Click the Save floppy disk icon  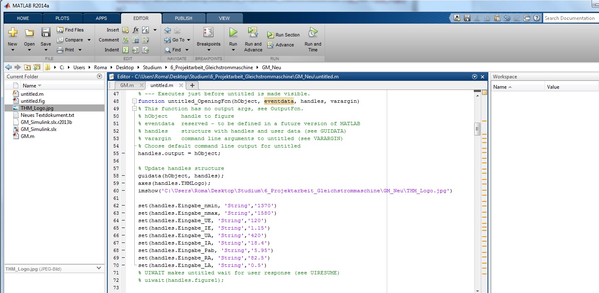pyautogui.click(x=46, y=32)
